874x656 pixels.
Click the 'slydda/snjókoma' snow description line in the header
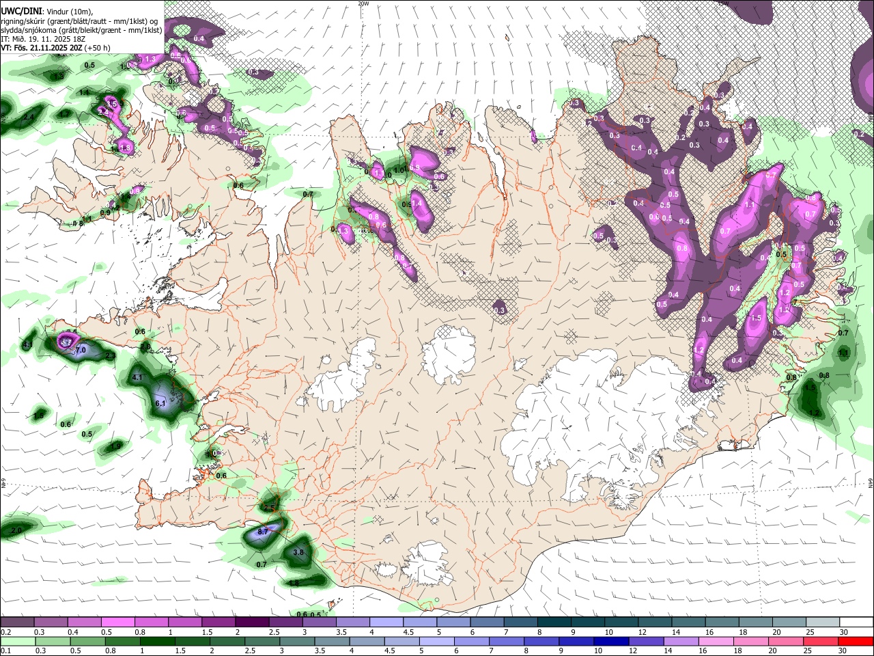82,29
